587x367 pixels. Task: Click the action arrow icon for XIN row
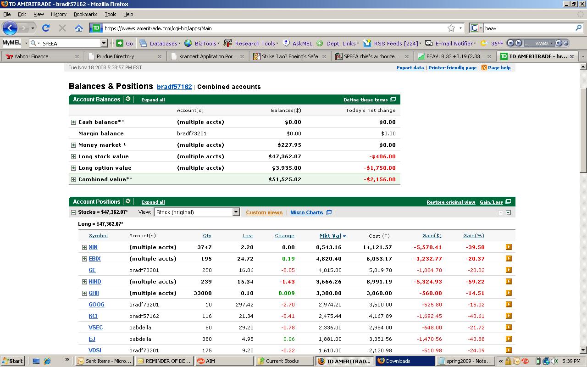[509, 247]
